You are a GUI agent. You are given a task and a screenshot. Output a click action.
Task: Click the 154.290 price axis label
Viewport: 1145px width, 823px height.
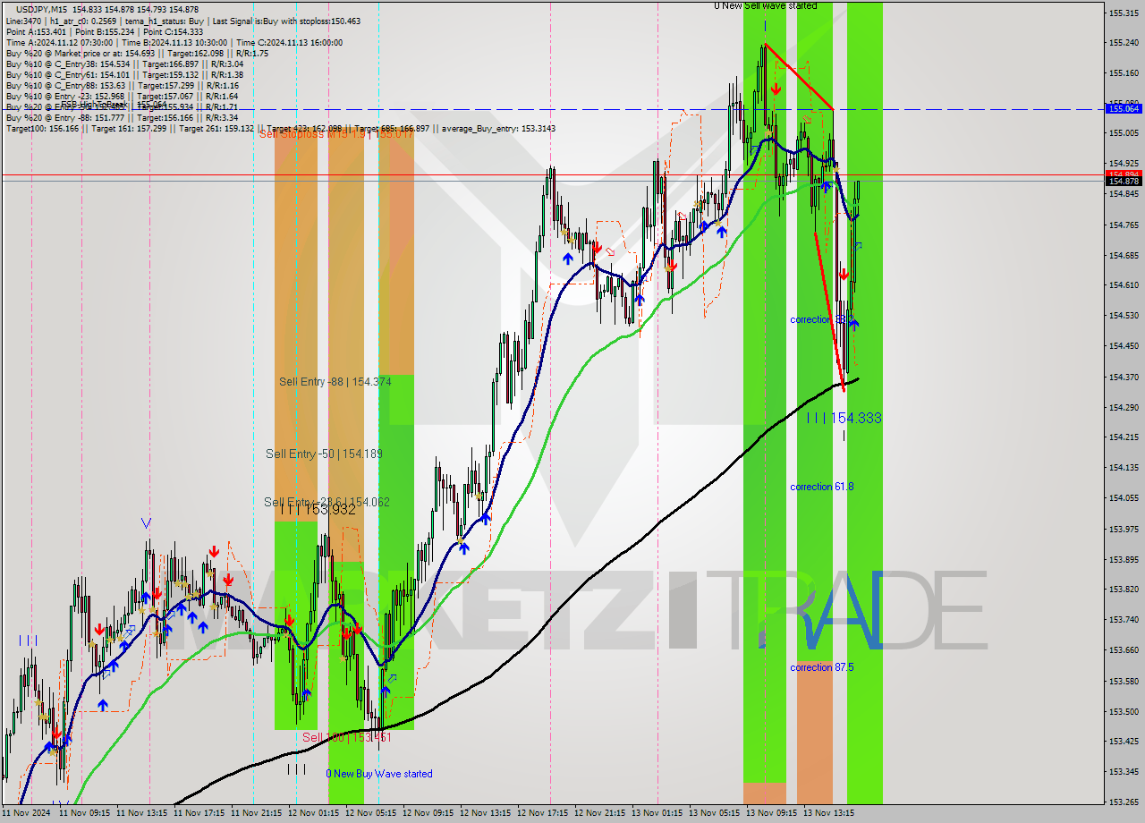coord(1124,407)
